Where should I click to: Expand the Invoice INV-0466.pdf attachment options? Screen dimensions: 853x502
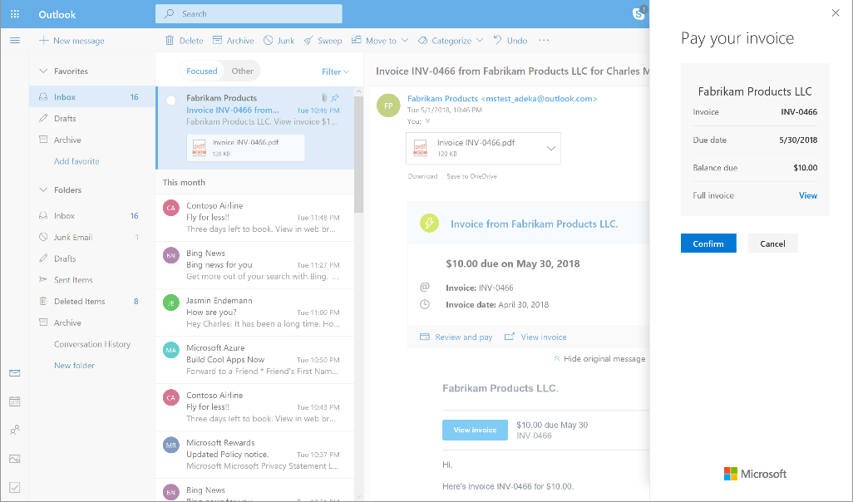(552, 147)
